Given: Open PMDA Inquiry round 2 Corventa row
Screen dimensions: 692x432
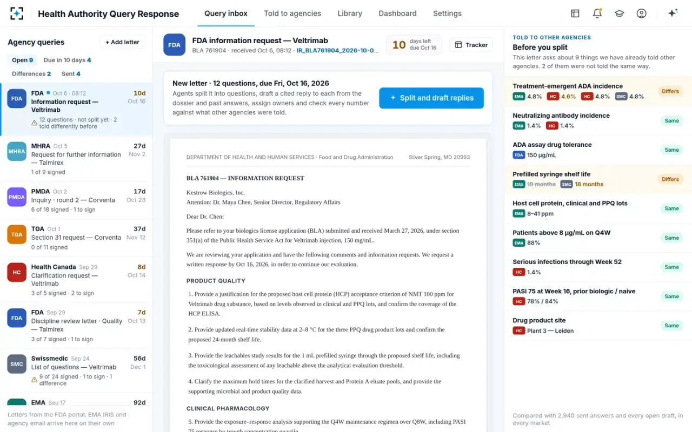Looking at the screenshot, I should (76, 200).
